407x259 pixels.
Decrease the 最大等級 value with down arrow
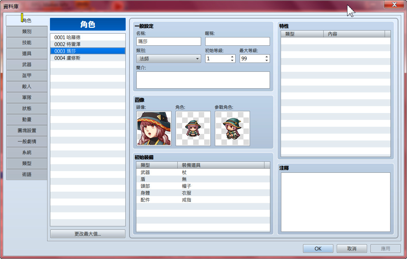click(267, 60)
